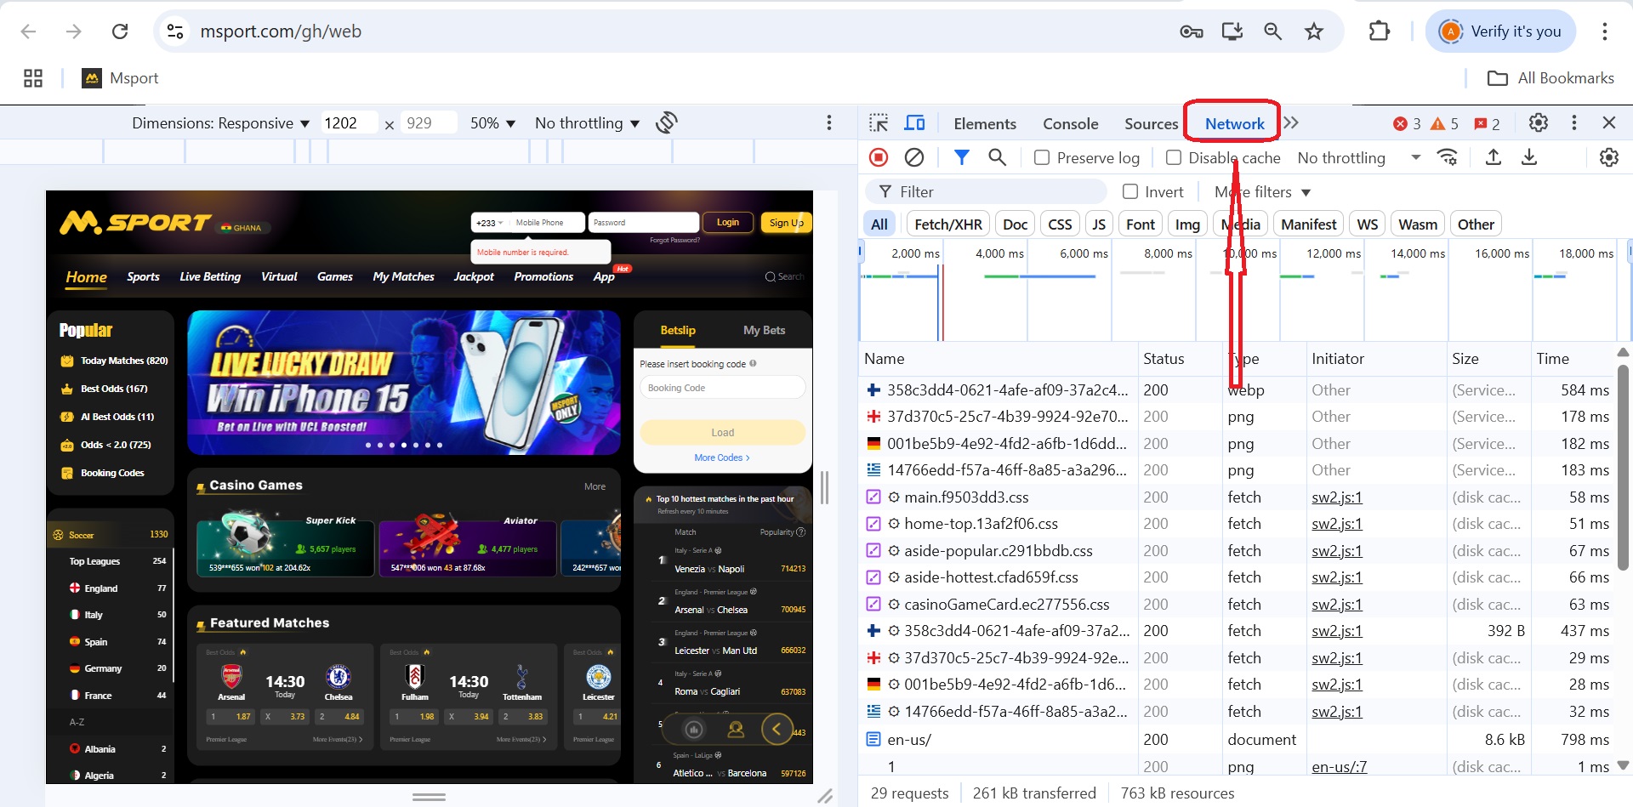This screenshot has height=807, width=1633.
Task: Toggle the device toolbar icon
Action: 914,123
